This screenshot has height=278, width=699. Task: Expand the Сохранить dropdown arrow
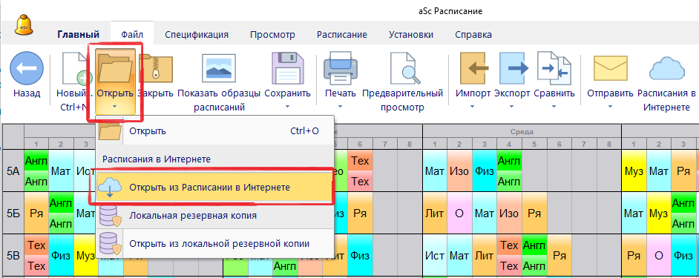coord(287,107)
